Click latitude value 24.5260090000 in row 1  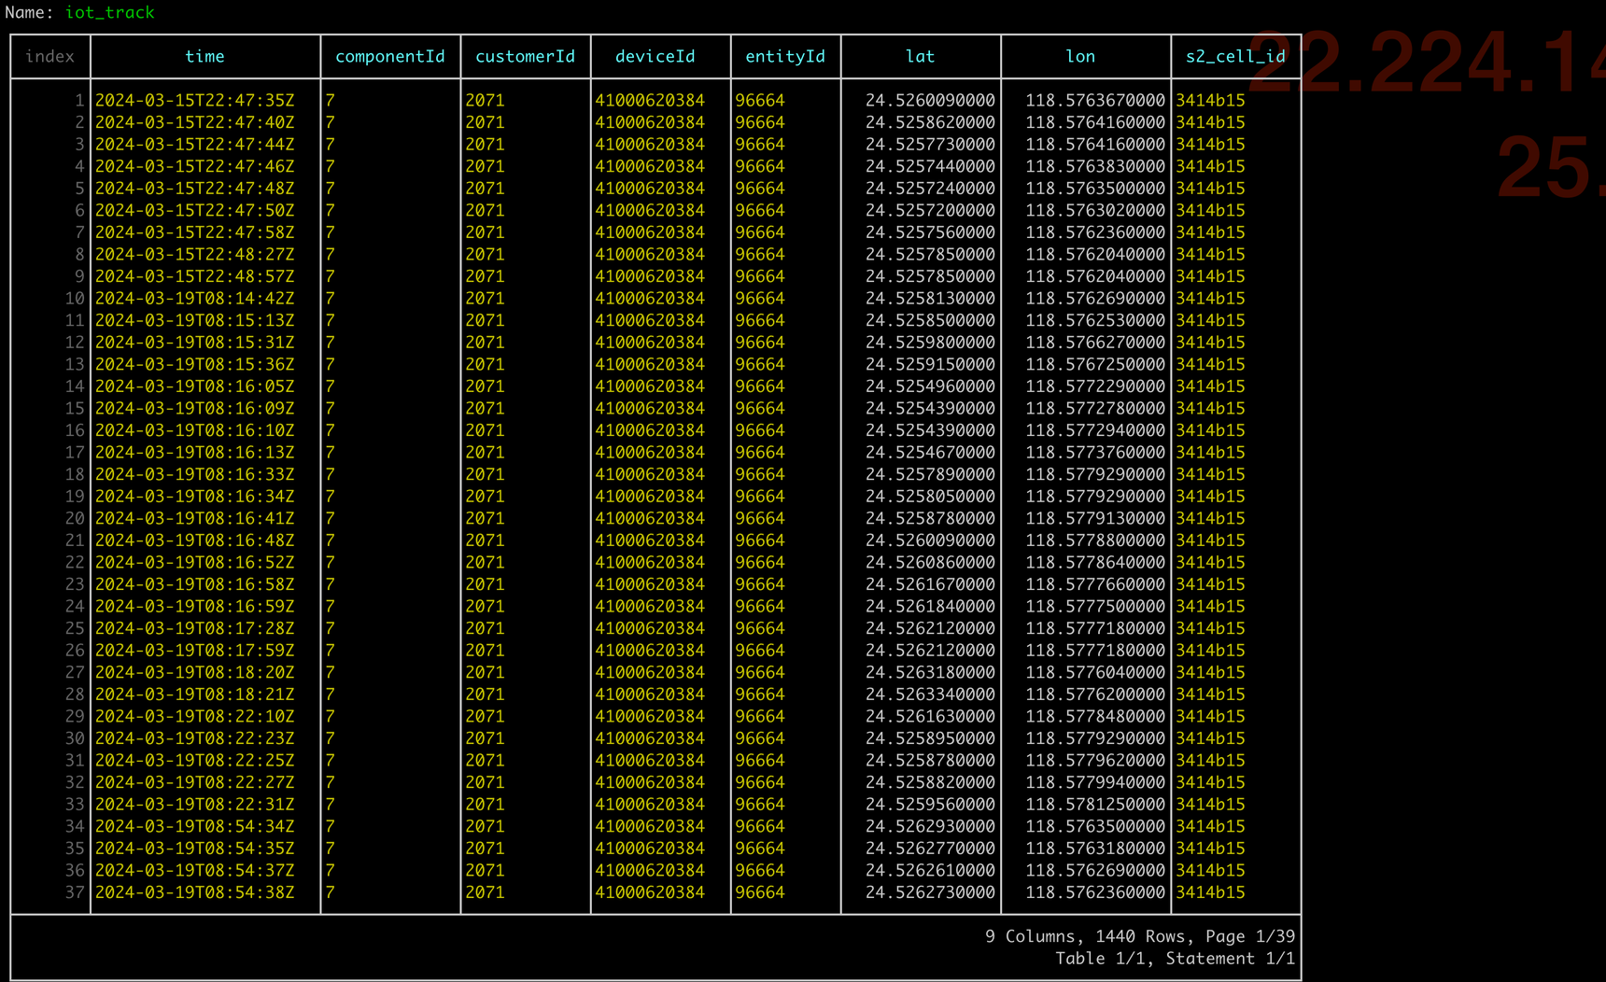click(x=930, y=100)
